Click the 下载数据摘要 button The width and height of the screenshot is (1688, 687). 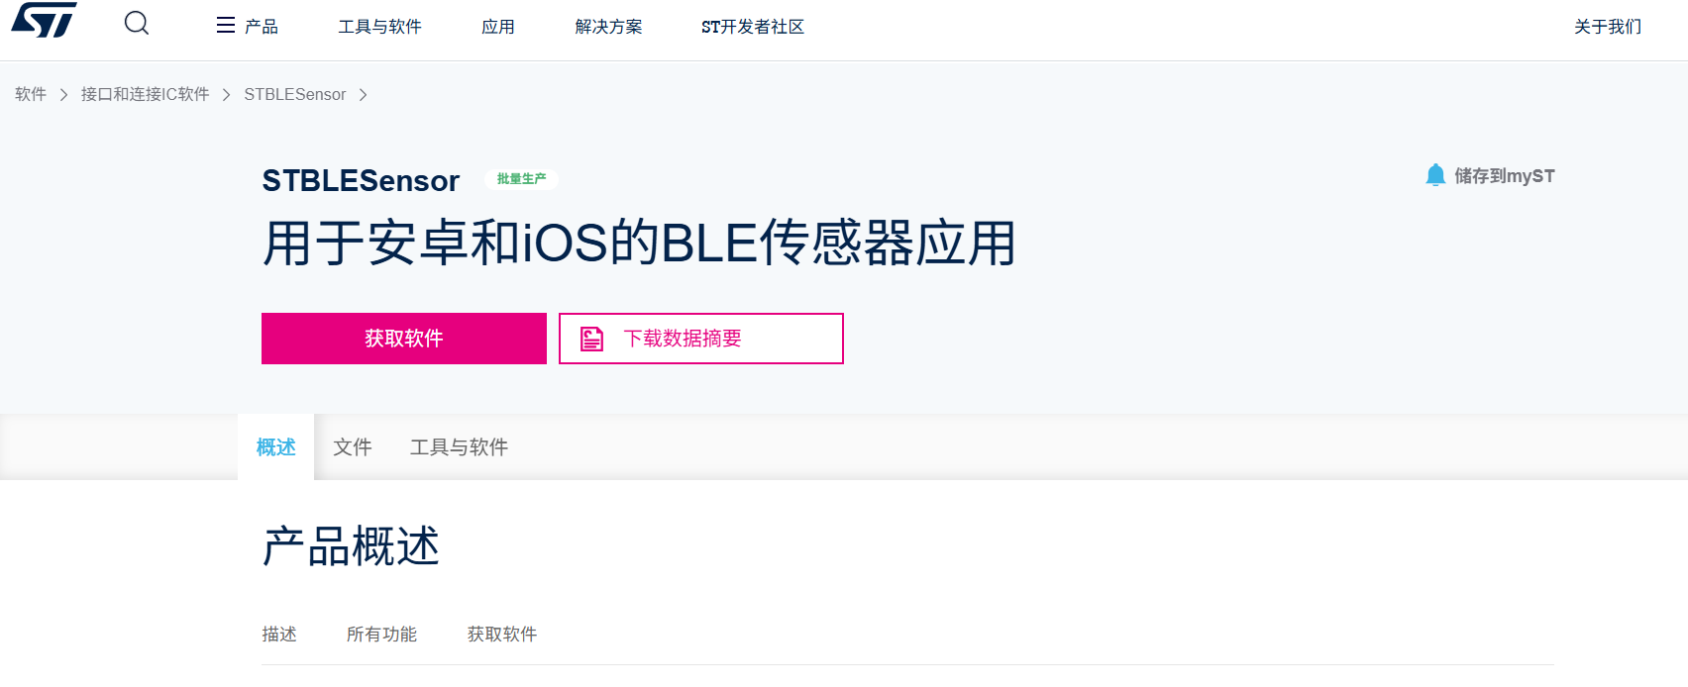[700, 338]
